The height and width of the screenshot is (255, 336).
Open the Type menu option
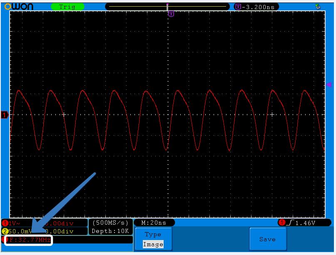click(x=153, y=235)
